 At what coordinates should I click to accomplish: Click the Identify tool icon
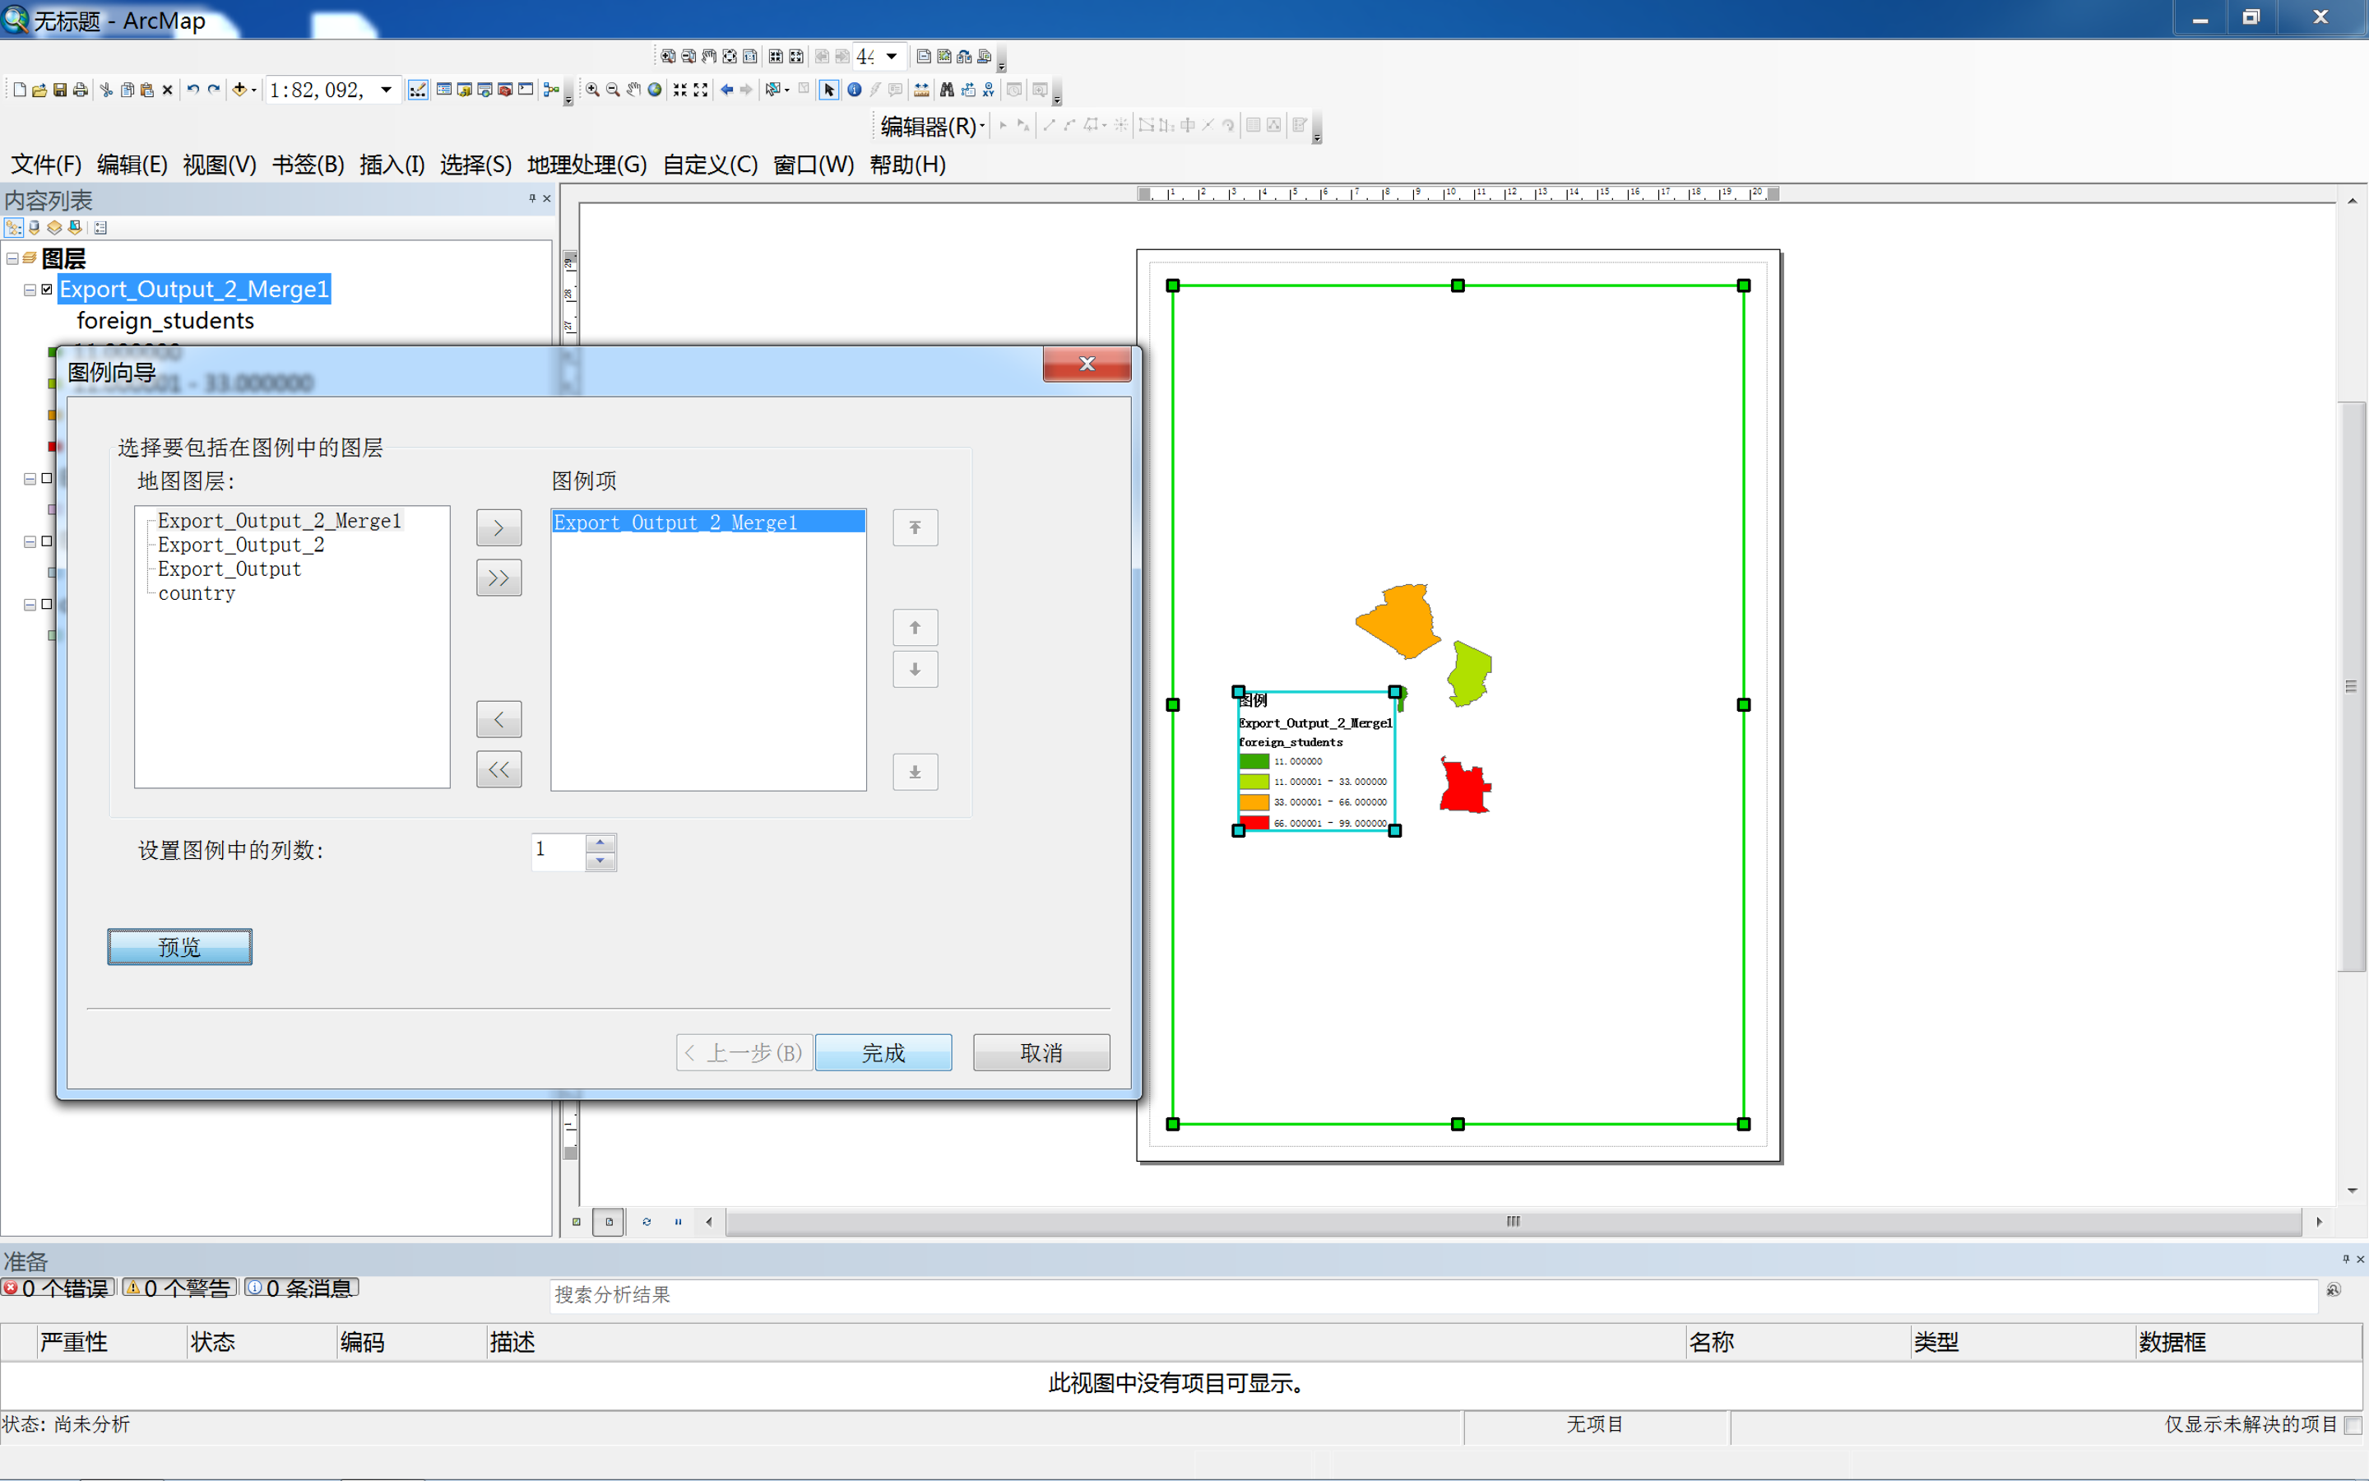point(854,91)
